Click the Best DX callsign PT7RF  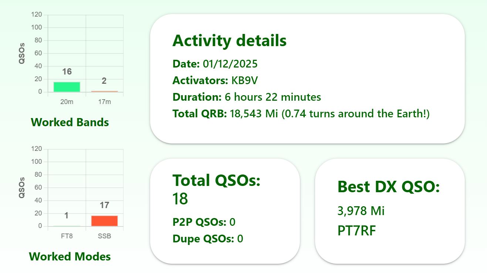[x=356, y=231]
